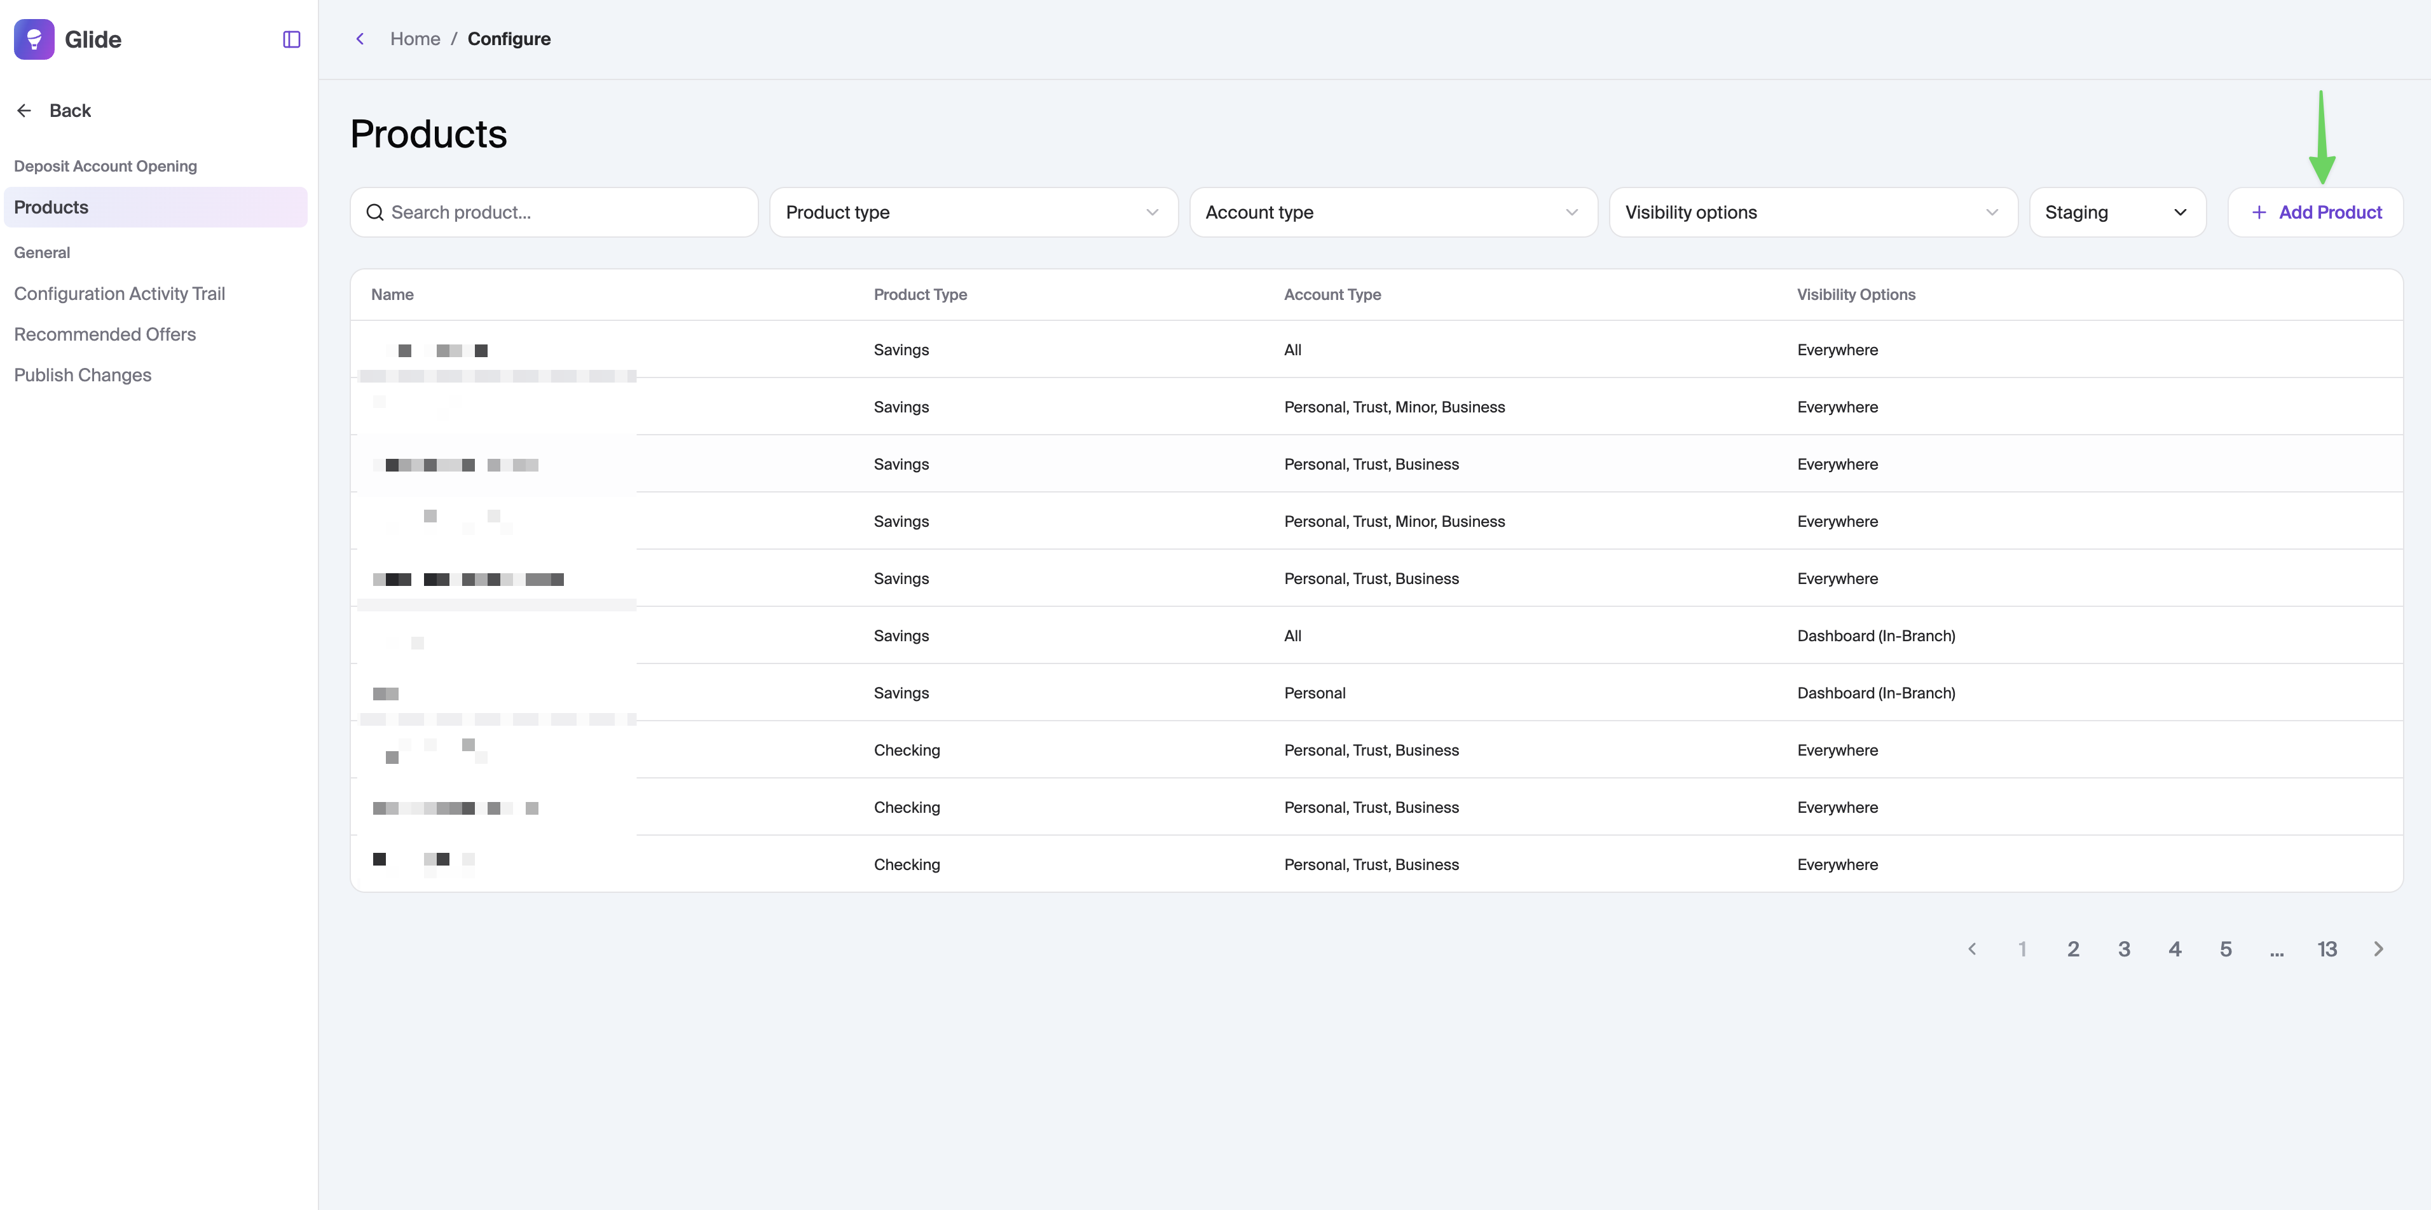Jump to page 13

point(2326,949)
